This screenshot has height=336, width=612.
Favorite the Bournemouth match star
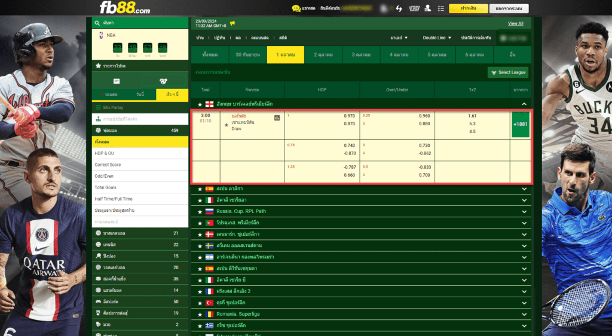[227, 125]
